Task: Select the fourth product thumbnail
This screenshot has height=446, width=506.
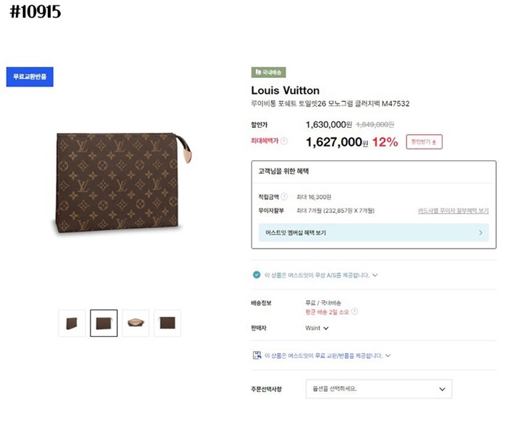Action: coord(167,323)
